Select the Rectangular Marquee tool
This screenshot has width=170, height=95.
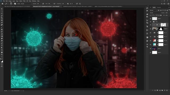point(2,11)
